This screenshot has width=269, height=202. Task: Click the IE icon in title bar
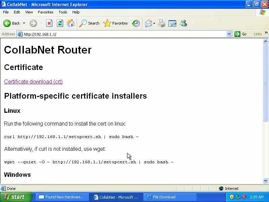(3, 4)
